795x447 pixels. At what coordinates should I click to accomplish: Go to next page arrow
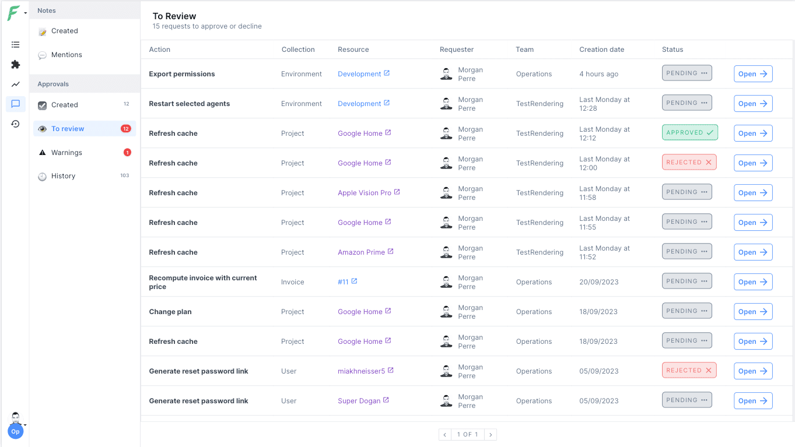pyautogui.click(x=491, y=435)
